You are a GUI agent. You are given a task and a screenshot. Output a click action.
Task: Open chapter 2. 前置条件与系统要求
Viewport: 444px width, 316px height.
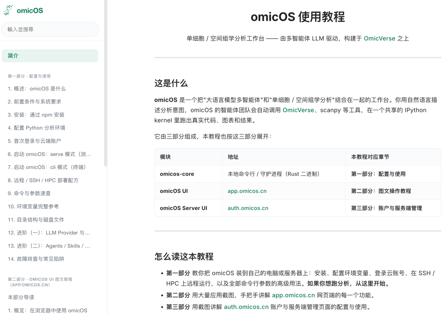35,102
